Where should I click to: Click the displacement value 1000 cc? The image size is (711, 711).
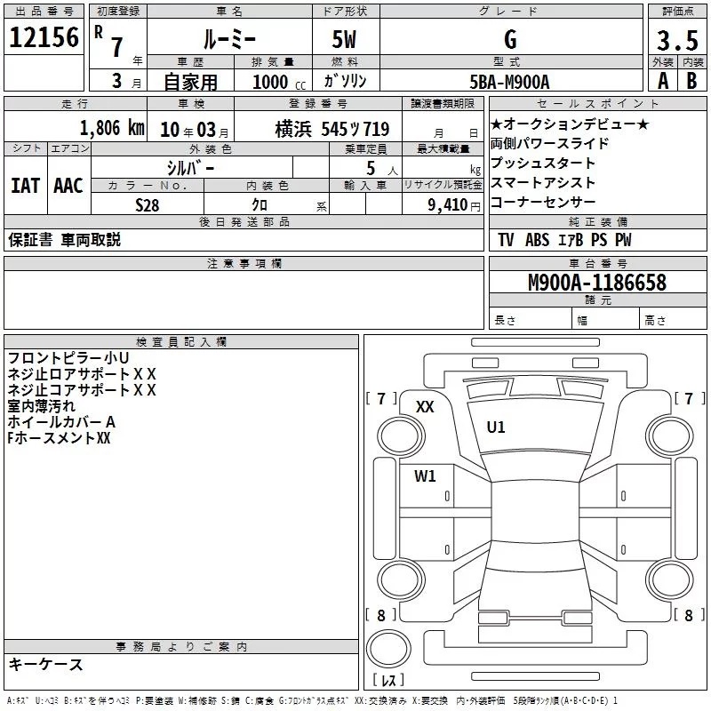click(279, 82)
